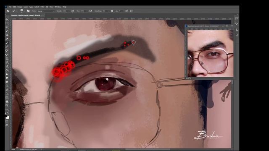Screen dimensions: 269x151
Task: Select the Zoom tool
Action: point(7,105)
